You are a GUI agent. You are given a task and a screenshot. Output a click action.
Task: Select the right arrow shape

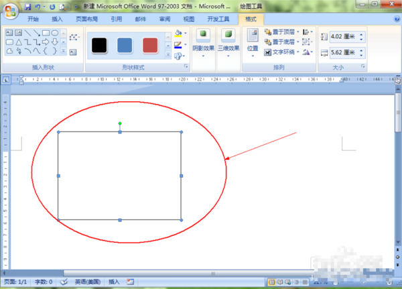pyautogui.click(x=46, y=42)
